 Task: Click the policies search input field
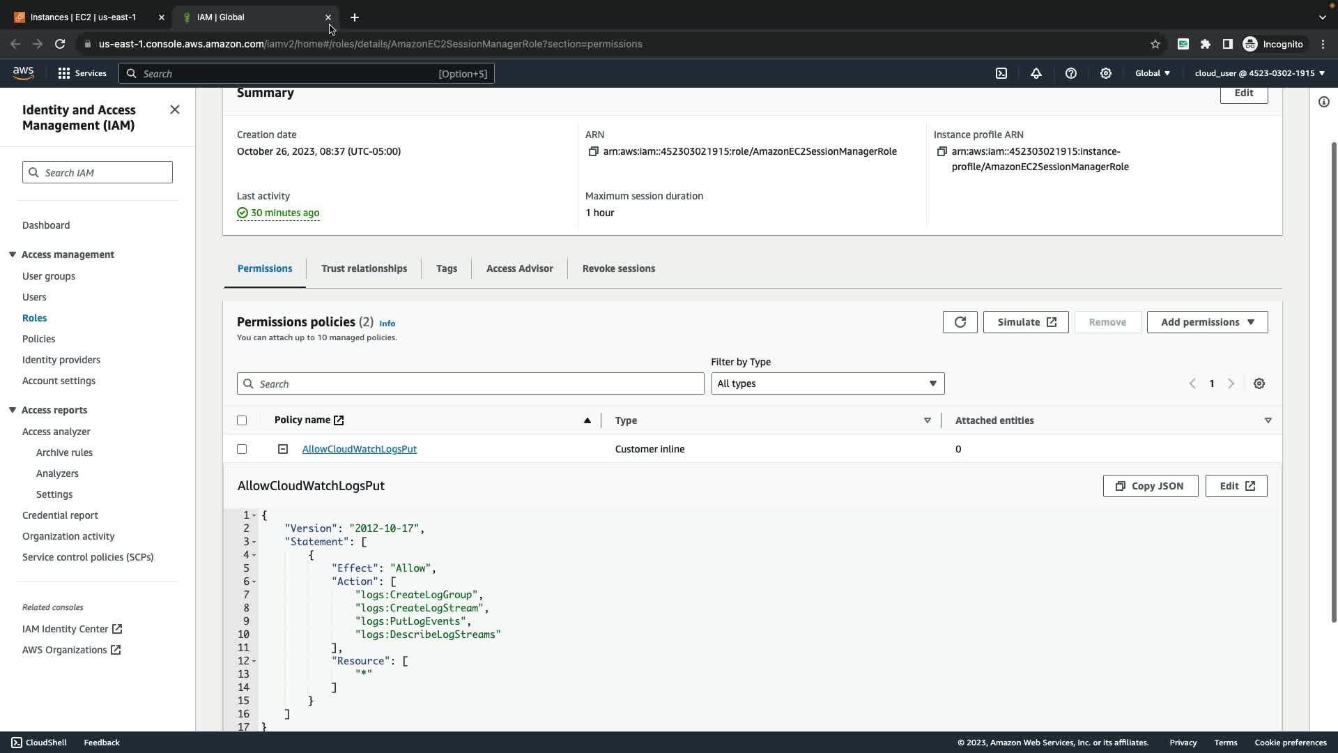point(470,383)
